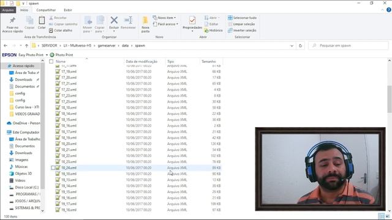Open Explorer help question mark icon

pyautogui.click(x=389, y=10)
